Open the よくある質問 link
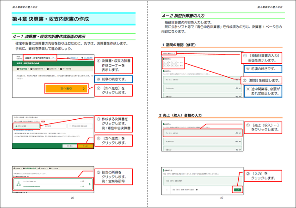Viewport: 296px width, 208px height. coord(87,58)
